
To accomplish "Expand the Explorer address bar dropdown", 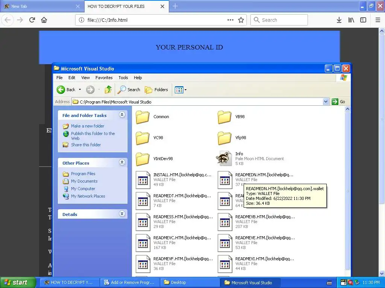I will pos(326,102).
